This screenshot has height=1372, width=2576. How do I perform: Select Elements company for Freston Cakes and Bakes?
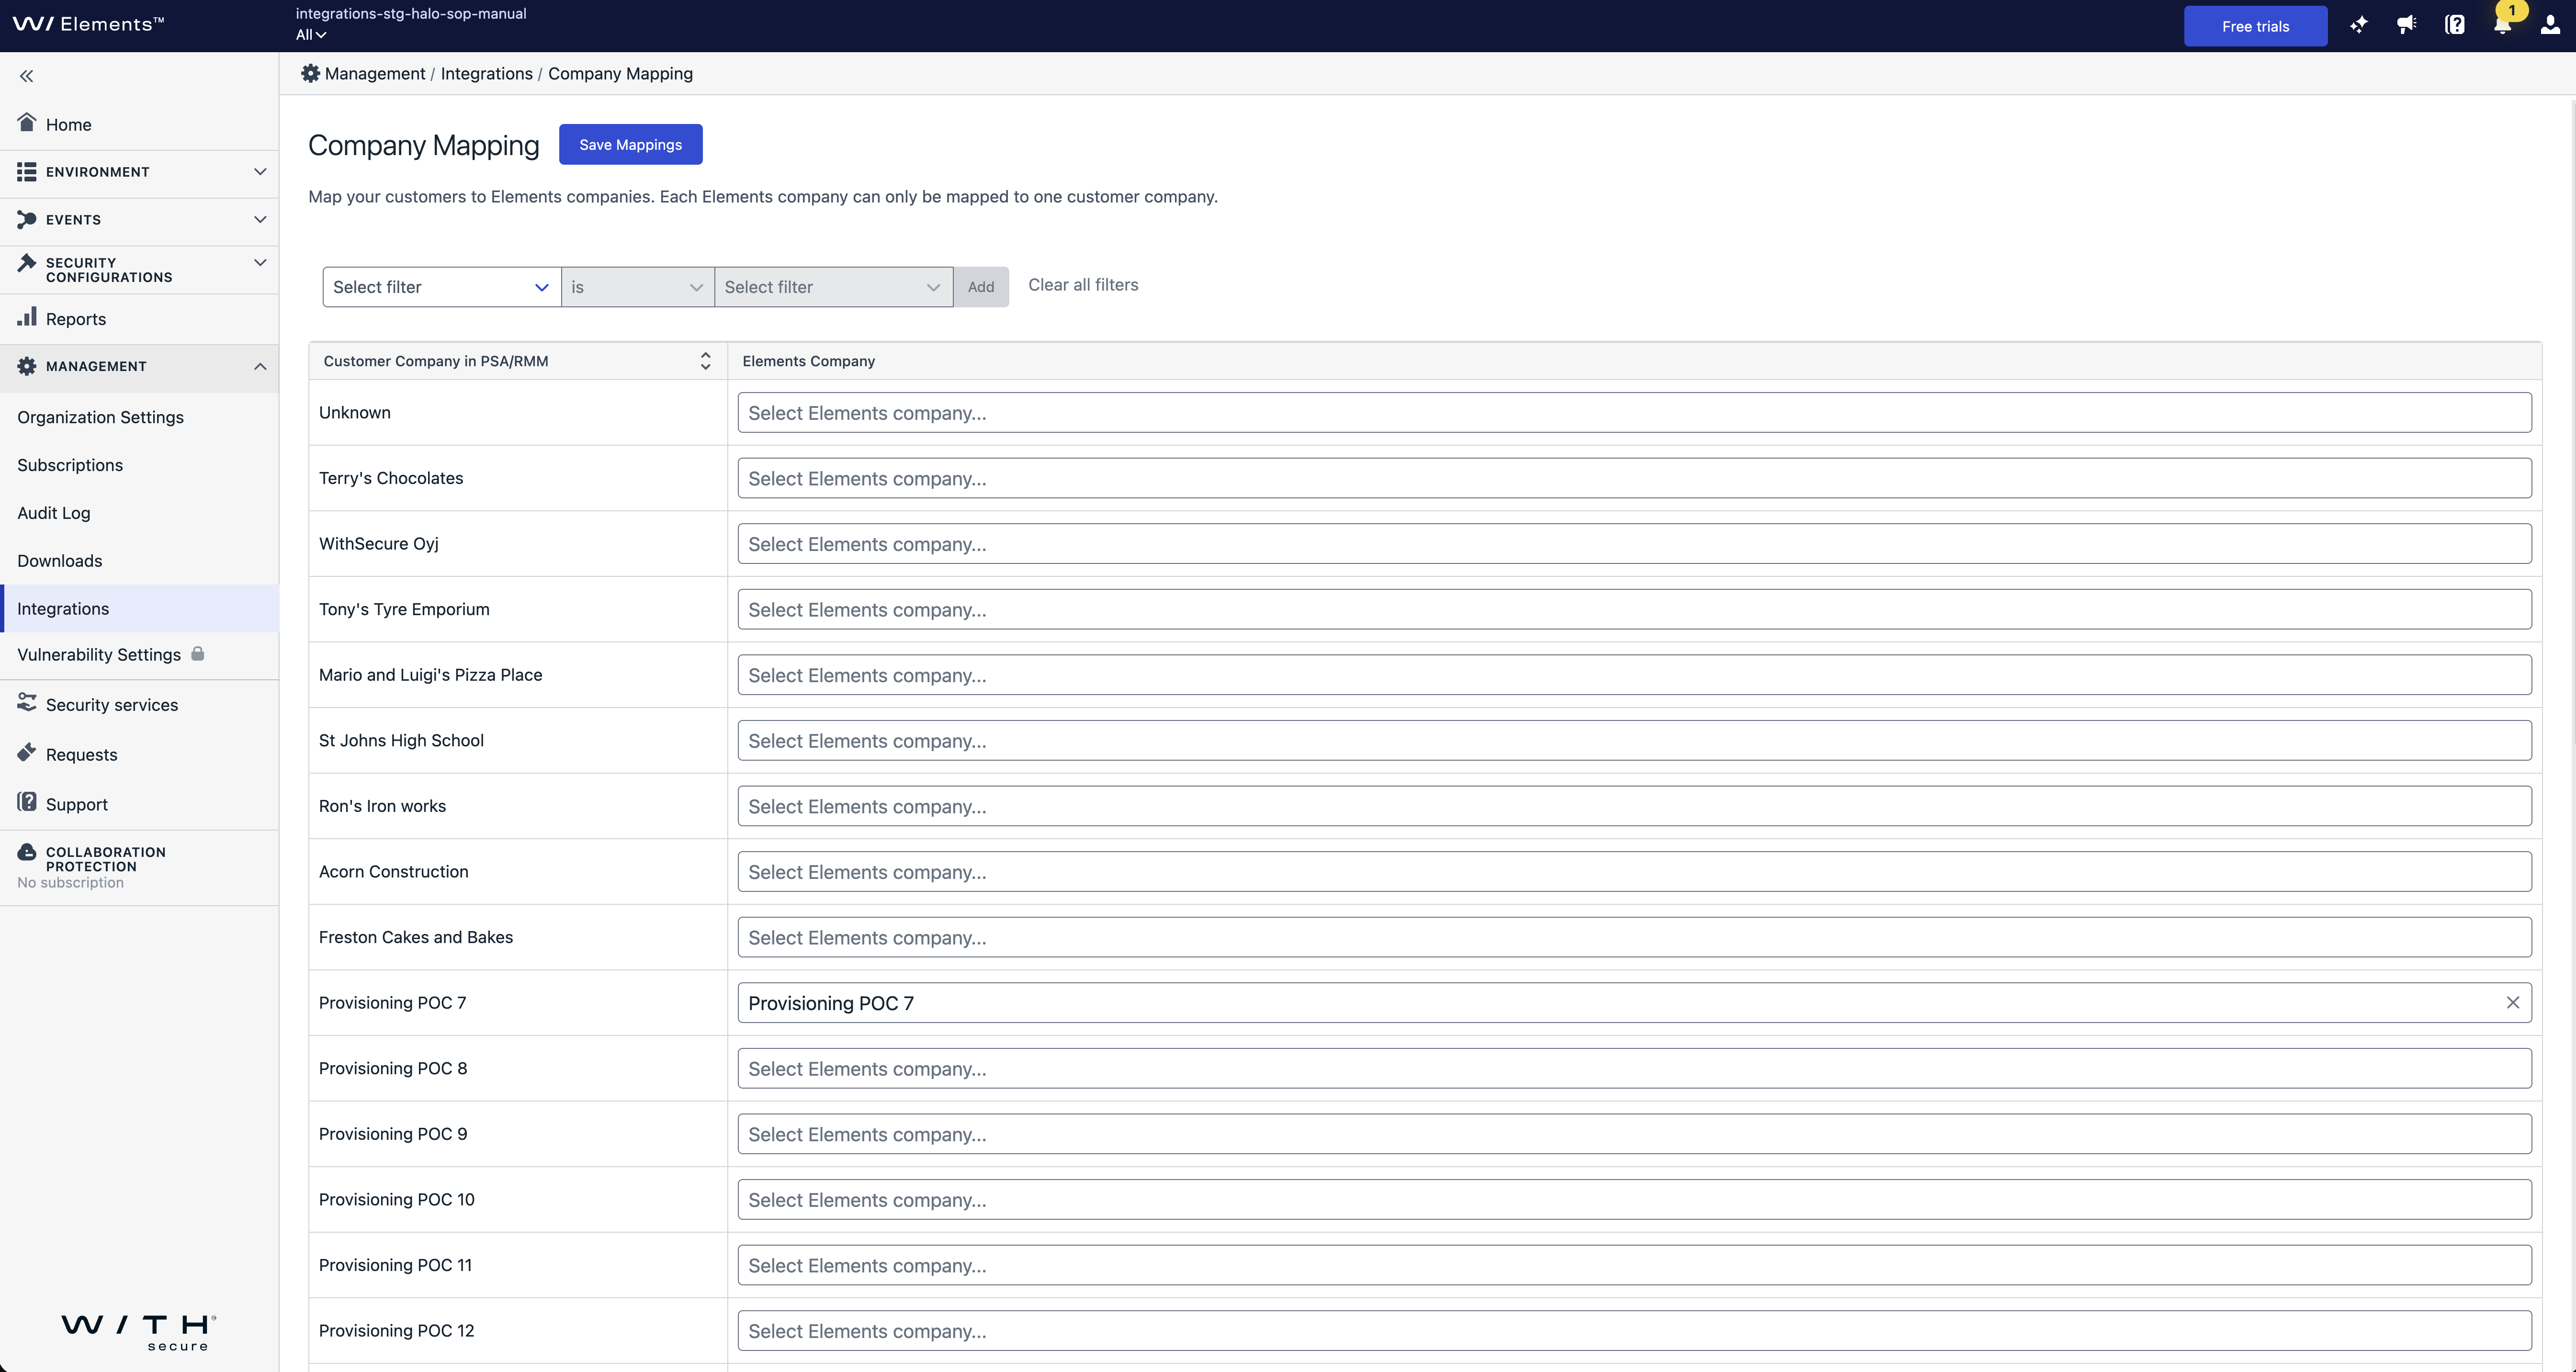tap(1634, 937)
